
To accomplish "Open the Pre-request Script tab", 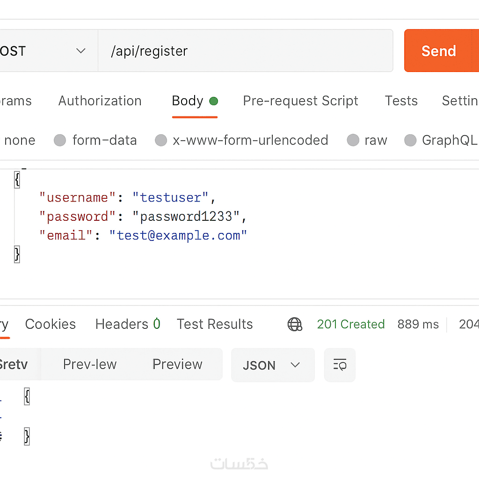I will (300, 101).
